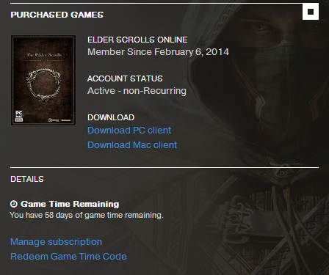
Task: Click the publisher logos on the cover's bottom
Action: coord(59,120)
